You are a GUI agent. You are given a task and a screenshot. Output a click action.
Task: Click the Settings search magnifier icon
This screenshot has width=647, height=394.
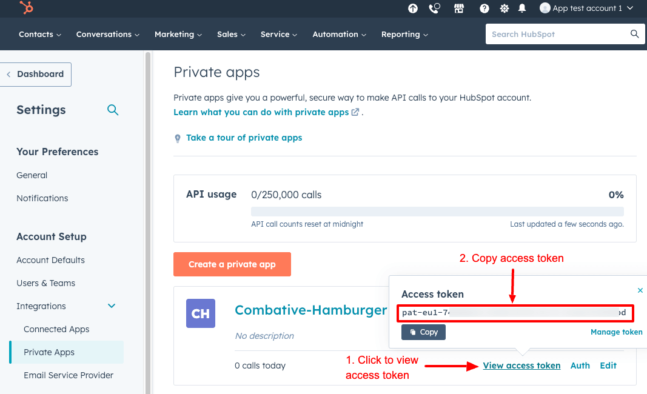113,110
